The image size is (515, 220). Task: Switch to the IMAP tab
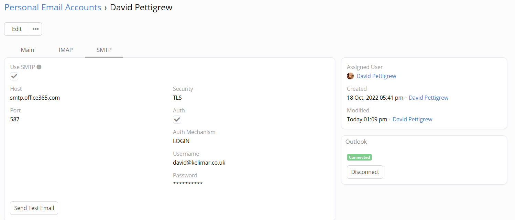(x=66, y=50)
